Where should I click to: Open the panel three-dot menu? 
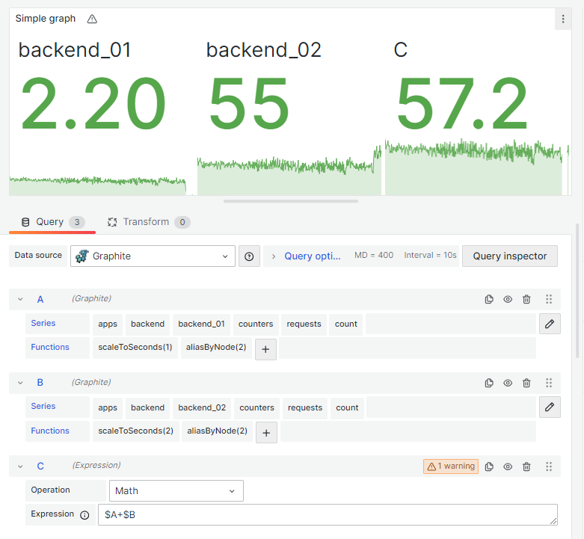tap(563, 19)
